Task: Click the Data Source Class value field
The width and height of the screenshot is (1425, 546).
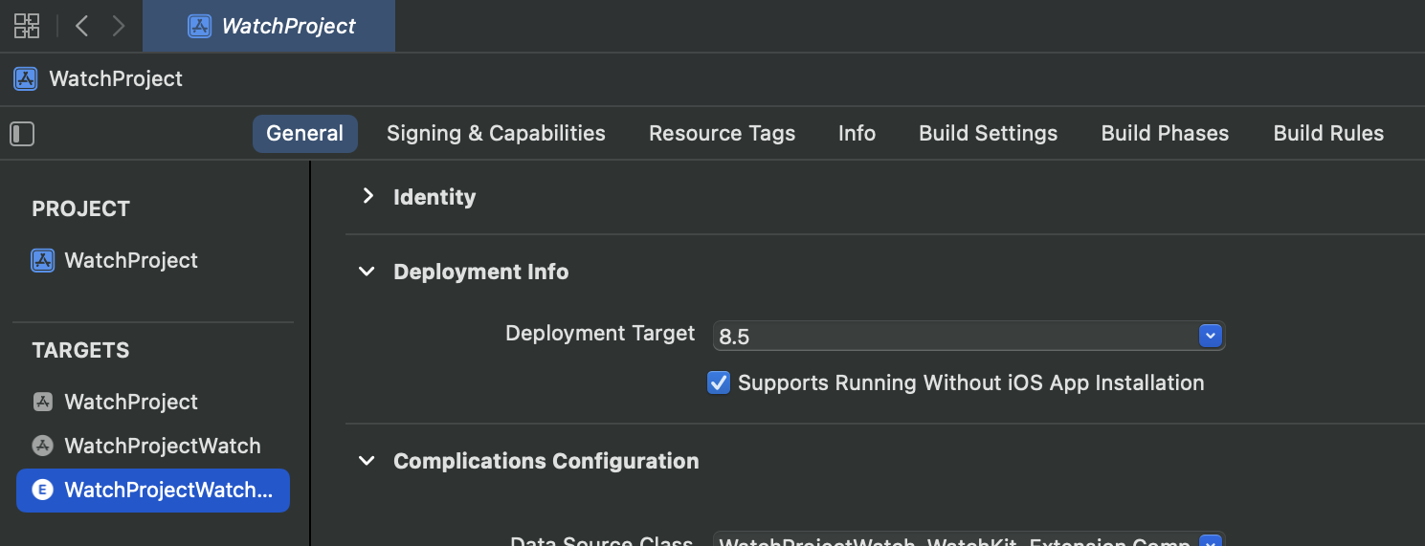Action: click(969, 539)
